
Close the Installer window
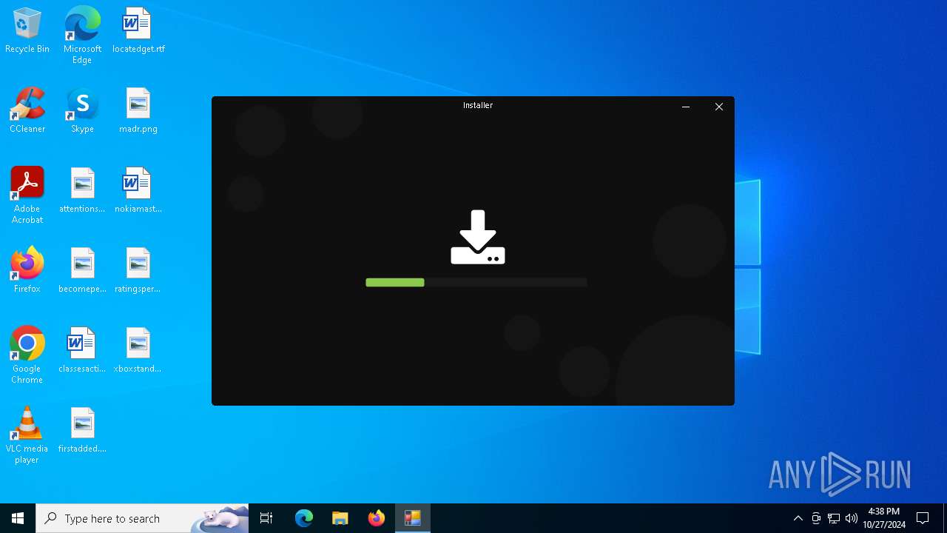(718, 107)
